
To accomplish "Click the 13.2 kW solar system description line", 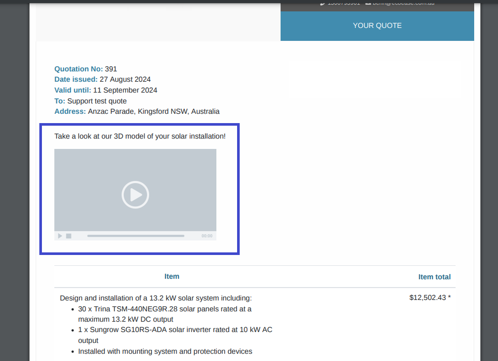I will tap(156, 298).
